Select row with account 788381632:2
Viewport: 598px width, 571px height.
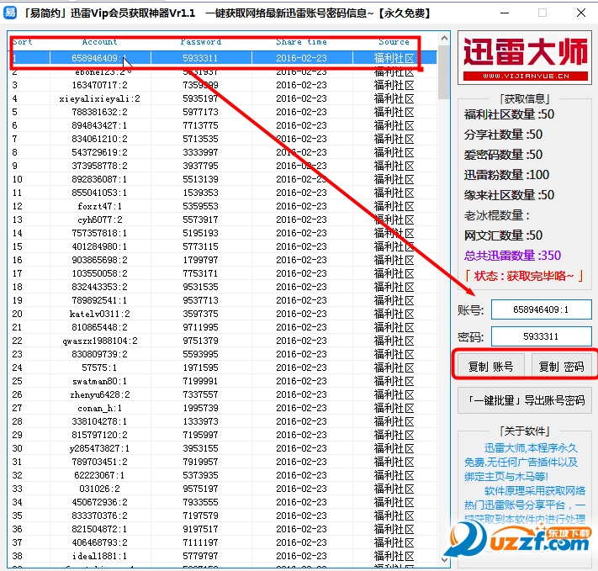pos(222,112)
